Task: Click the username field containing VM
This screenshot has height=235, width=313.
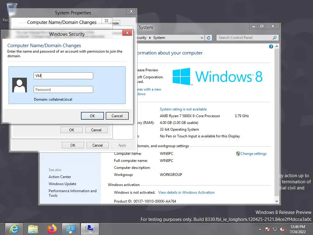Action: [63, 76]
